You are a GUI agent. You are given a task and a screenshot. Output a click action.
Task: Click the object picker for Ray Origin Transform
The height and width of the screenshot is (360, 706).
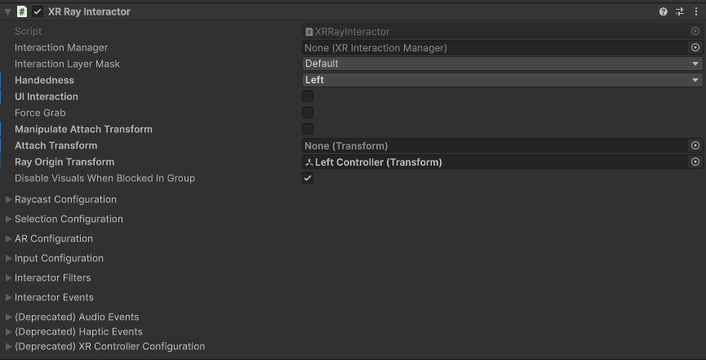[x=695, y=162]
